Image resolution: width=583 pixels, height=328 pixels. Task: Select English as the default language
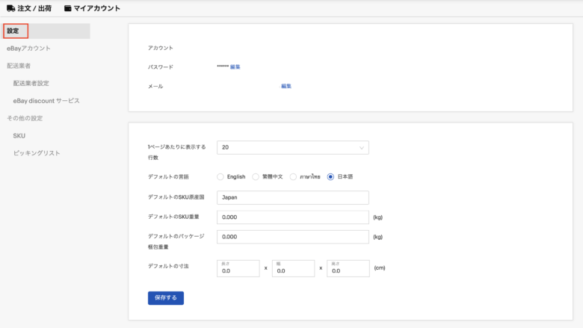click(220, 177)
